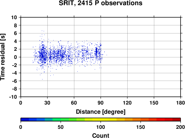Click the plot title SRIT 2415 P observations
This screenshot has width=185, height=138.
coord(101,3)
